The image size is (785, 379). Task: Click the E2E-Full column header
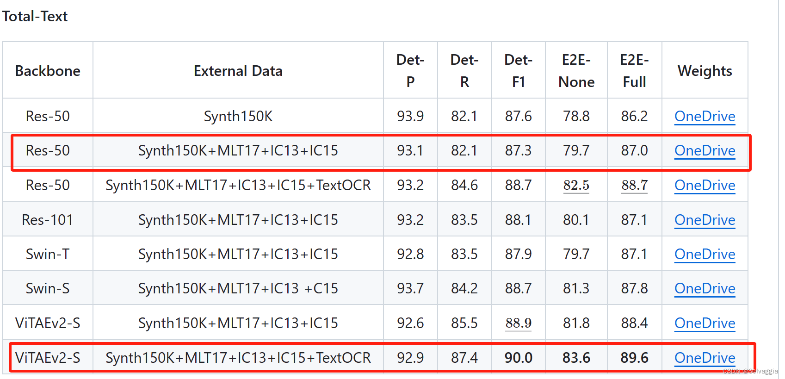tap(634, 71)
